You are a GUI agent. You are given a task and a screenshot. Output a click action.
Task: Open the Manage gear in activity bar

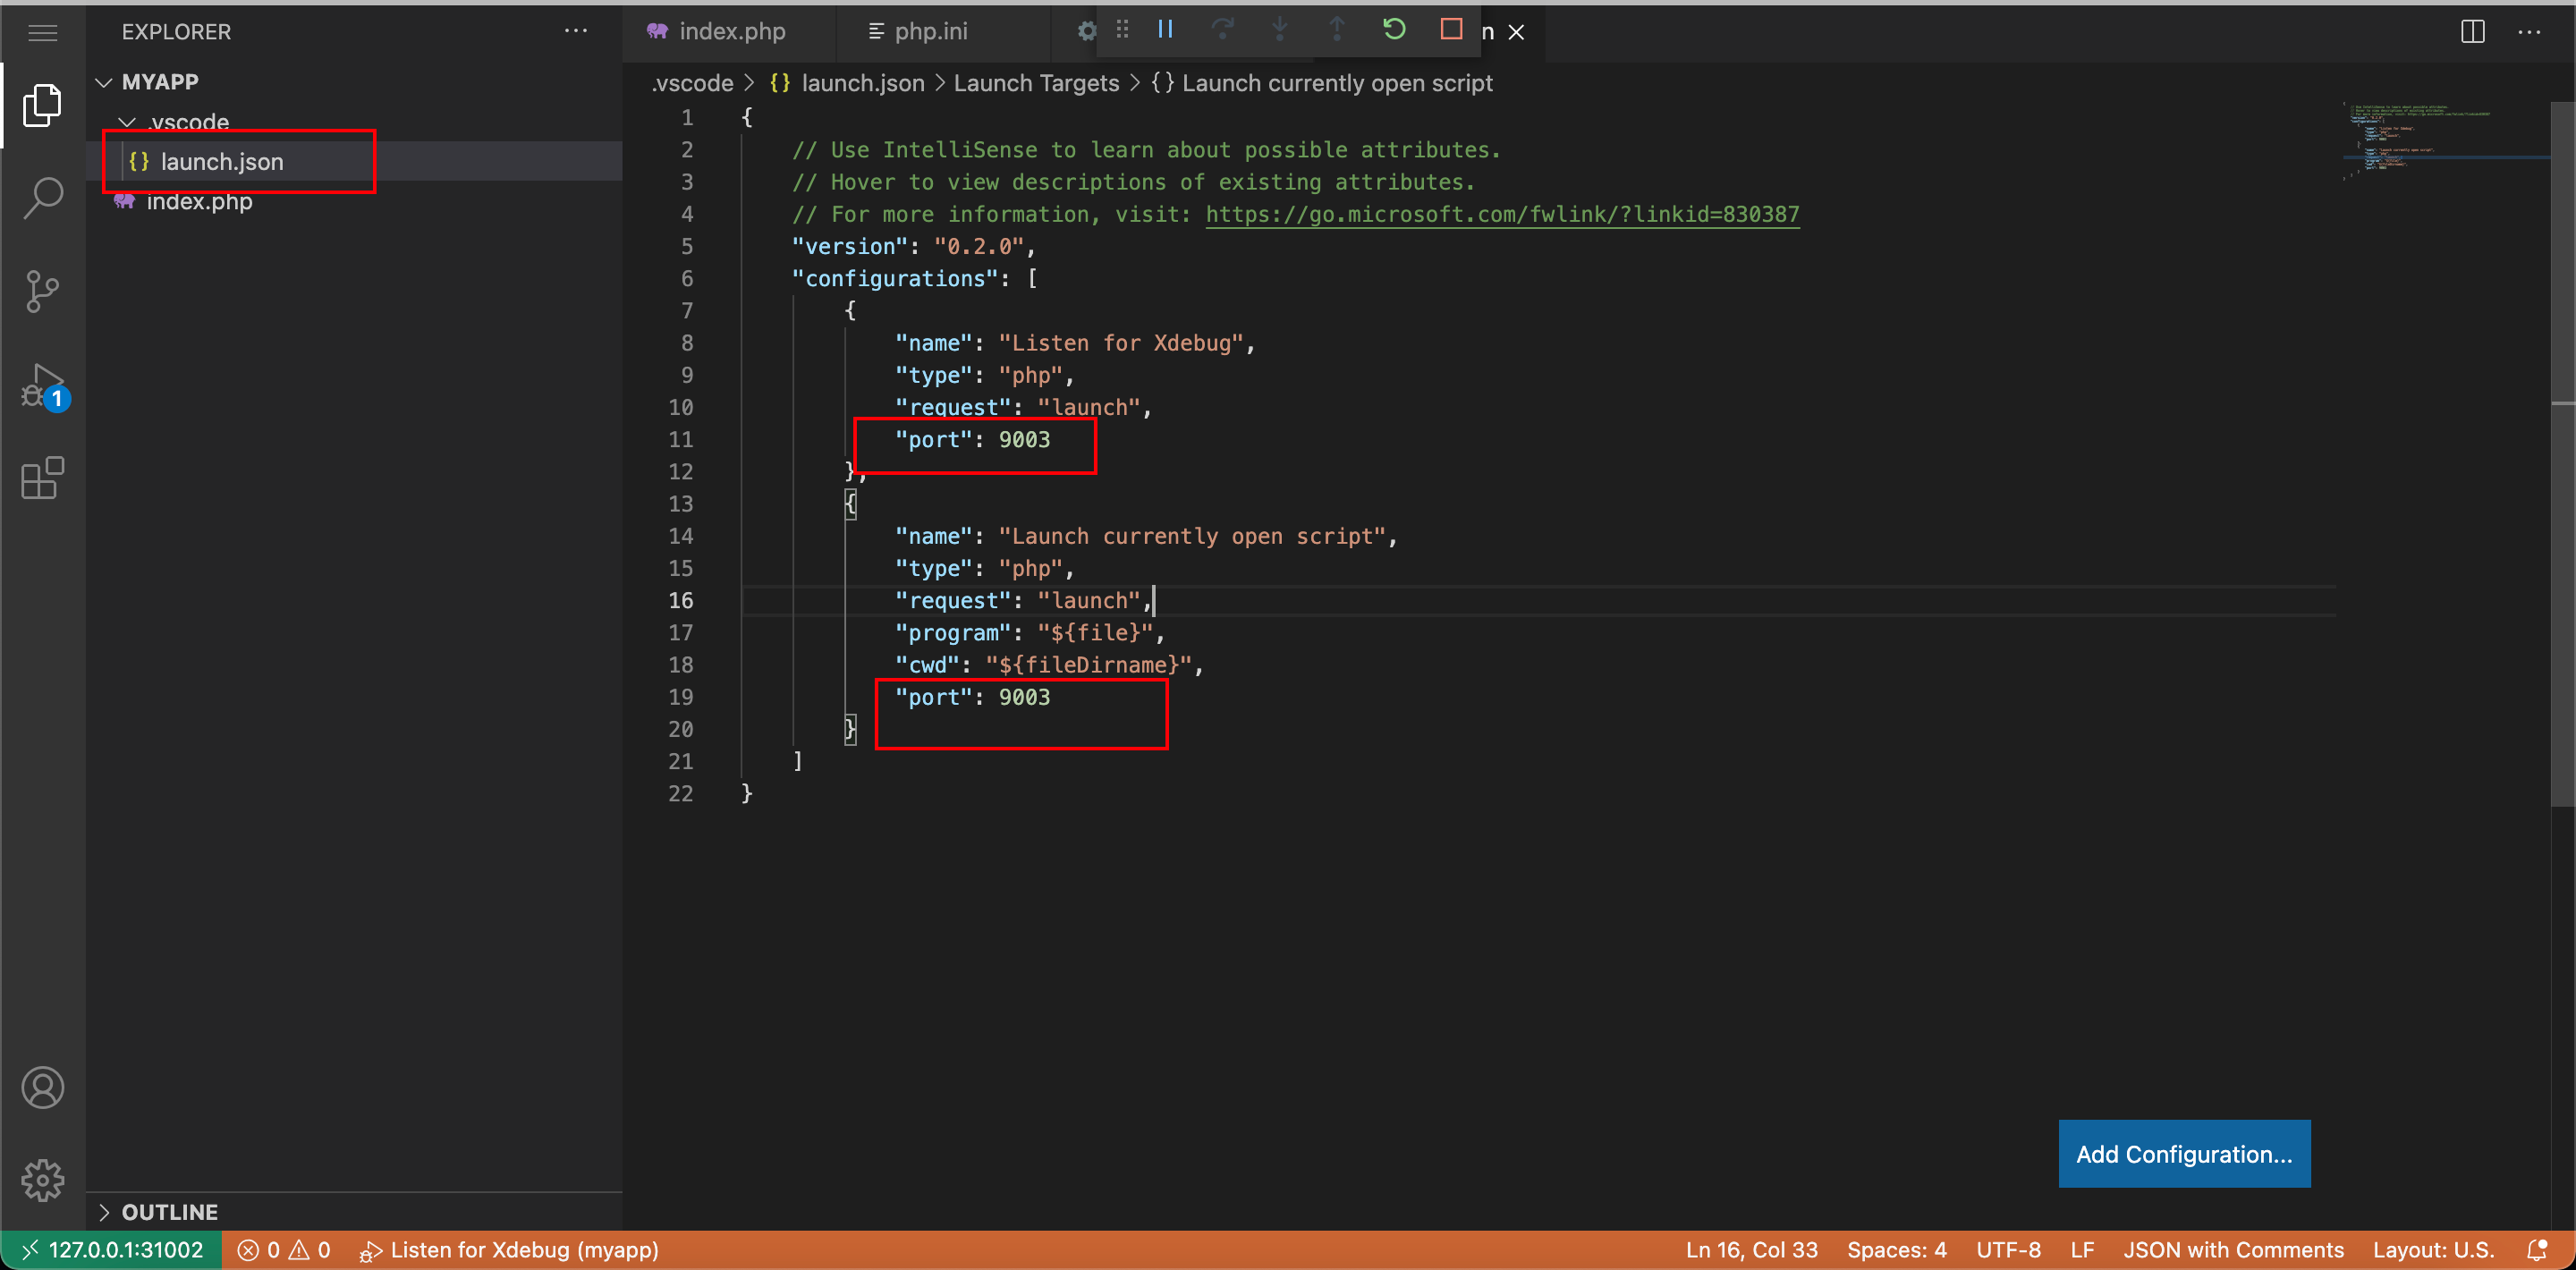(x=42, y=1181)
